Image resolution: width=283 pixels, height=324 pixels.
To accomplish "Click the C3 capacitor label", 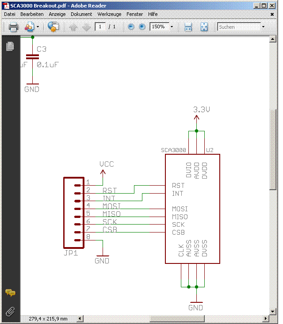I will (x=42, y=49).
